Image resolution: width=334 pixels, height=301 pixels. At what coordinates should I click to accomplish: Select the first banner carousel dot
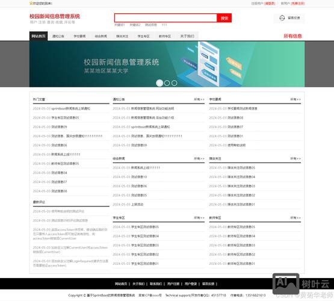point(159,83)
